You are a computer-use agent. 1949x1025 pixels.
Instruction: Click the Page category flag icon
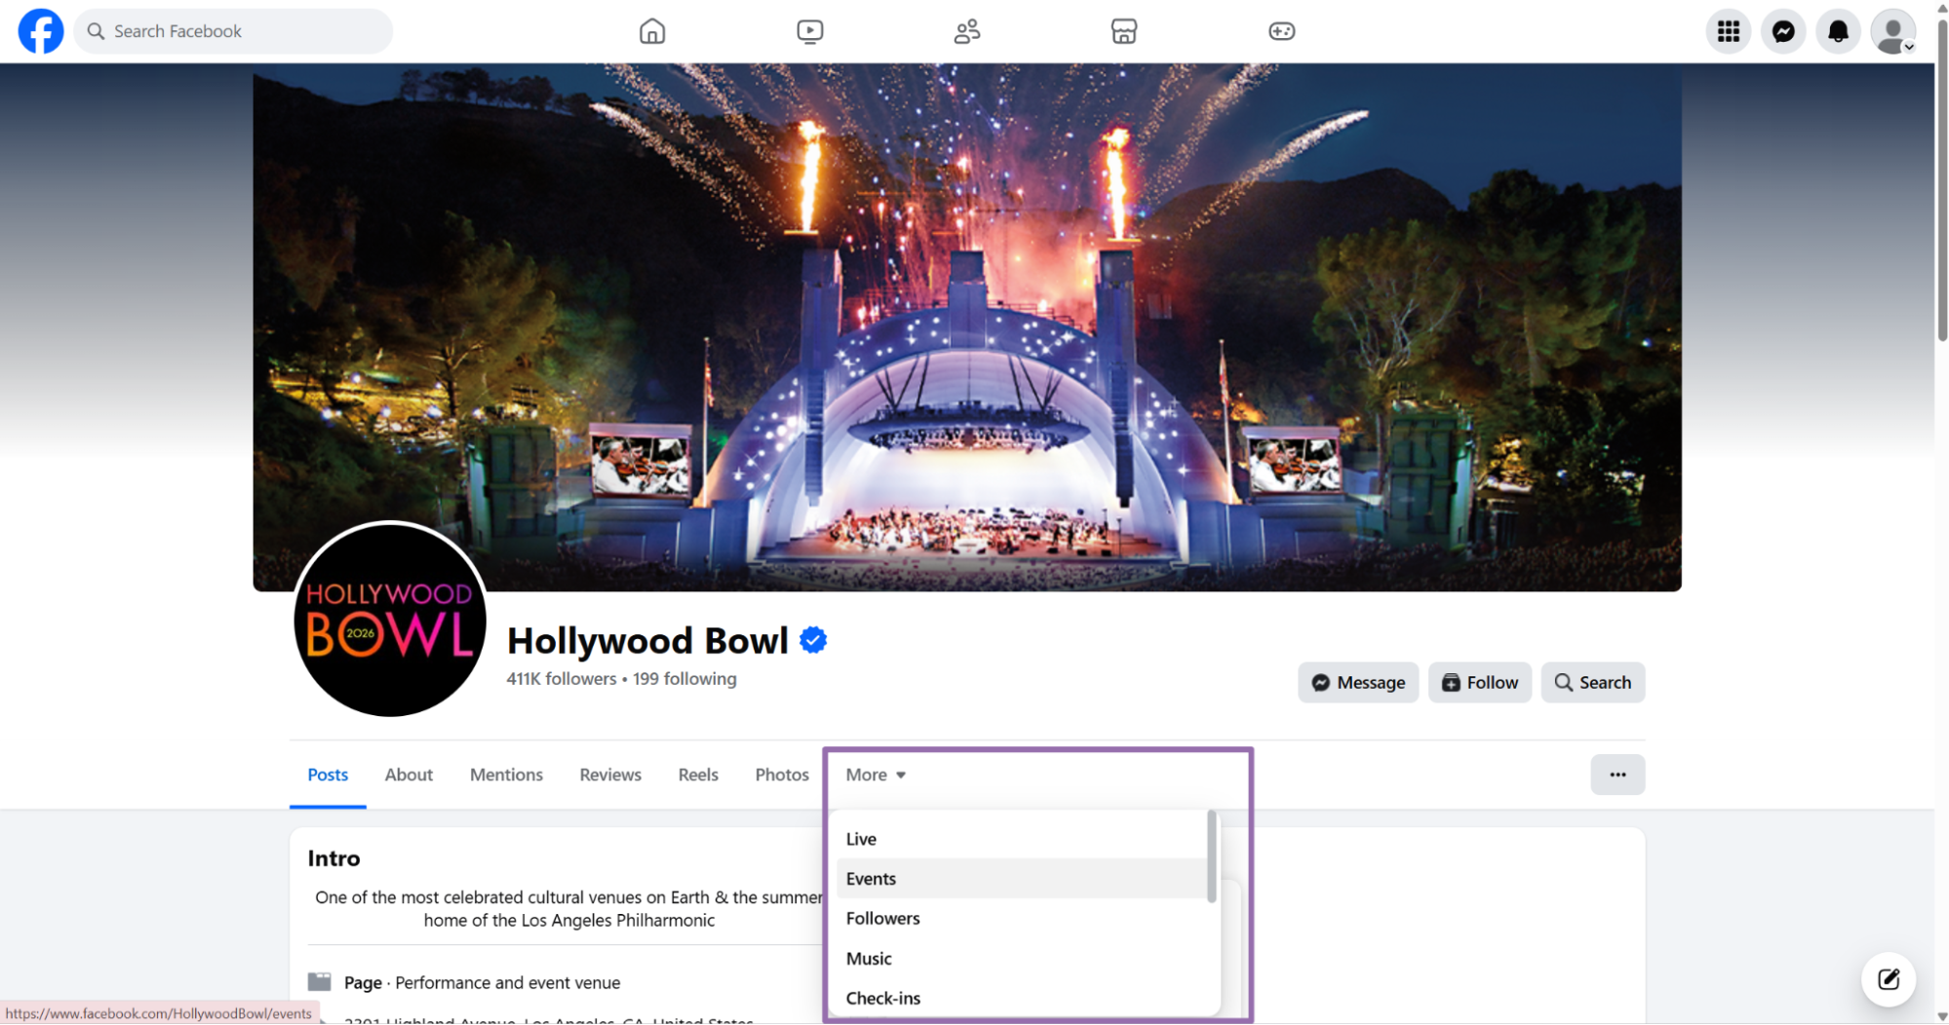pyautogui.click(x=320, y=982)
